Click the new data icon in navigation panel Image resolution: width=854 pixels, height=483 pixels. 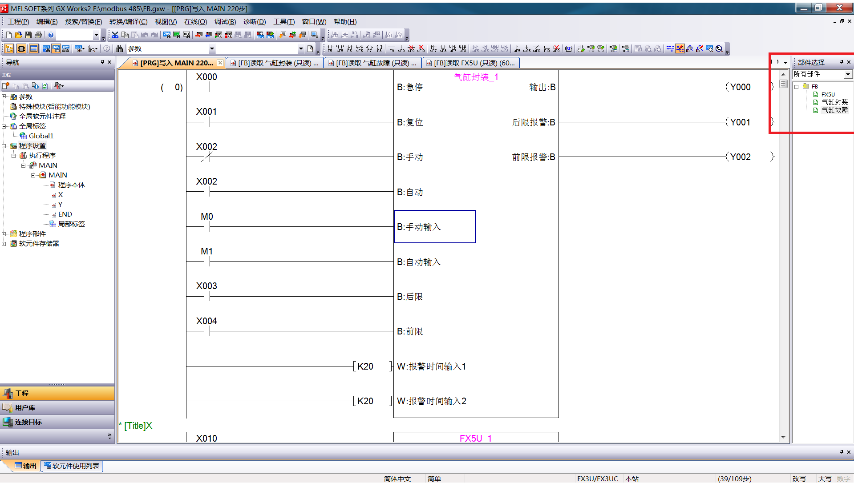point(6,86)
